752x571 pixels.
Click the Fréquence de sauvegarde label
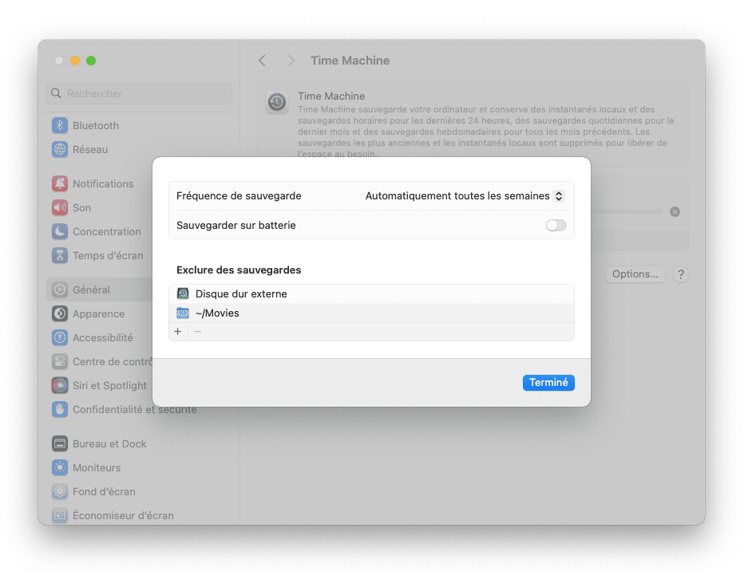pos(239,196)
